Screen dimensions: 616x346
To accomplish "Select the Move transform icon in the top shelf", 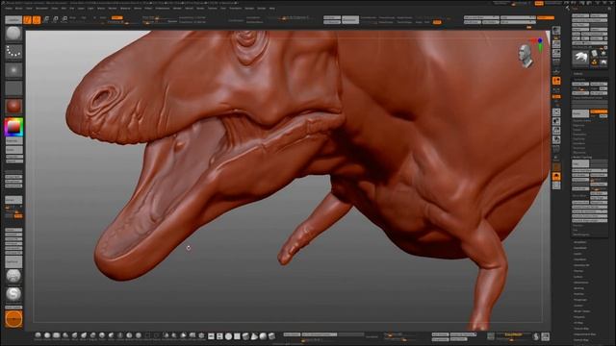I will (x=46, y=19).
